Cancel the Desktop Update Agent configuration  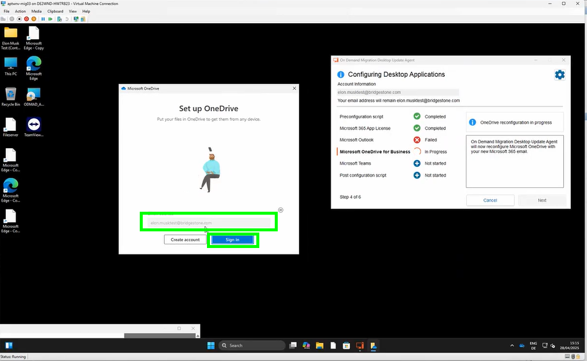[490, 200]
